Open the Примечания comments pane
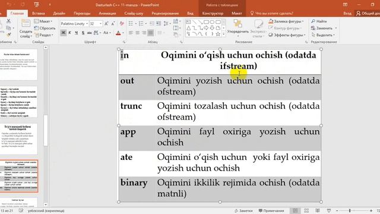 [x=271, y=210]
